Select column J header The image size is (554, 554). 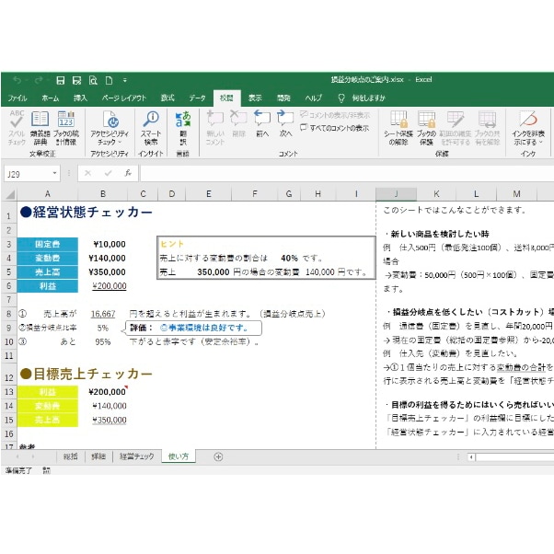click(x=396, y=194)
